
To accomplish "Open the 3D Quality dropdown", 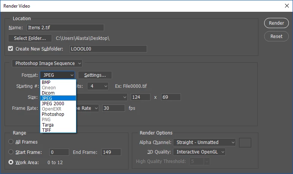I will point(199,152).
